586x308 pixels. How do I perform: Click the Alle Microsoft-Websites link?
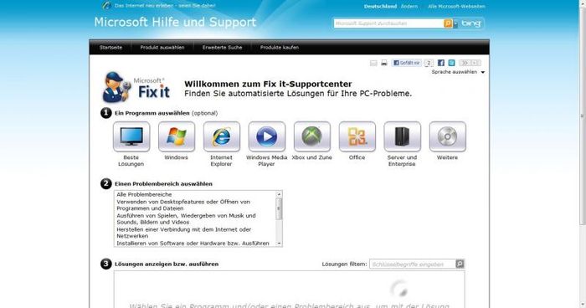tap(457, 7)
